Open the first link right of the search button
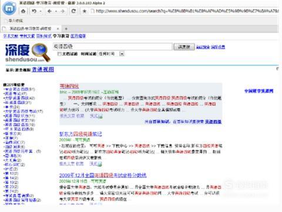282x212 pixels. 203,47
